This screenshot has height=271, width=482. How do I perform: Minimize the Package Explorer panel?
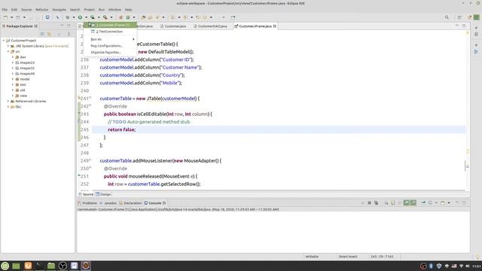pos(62,26)
